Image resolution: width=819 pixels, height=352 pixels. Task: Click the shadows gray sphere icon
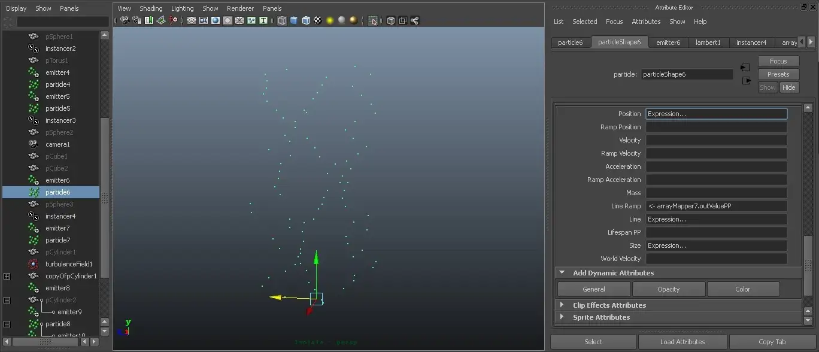point(342,20)
